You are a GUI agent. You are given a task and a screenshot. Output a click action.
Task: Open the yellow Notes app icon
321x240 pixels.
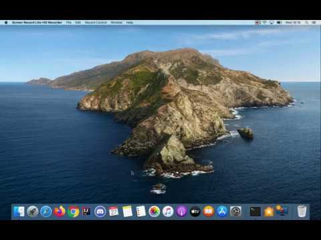click(127, 211)
